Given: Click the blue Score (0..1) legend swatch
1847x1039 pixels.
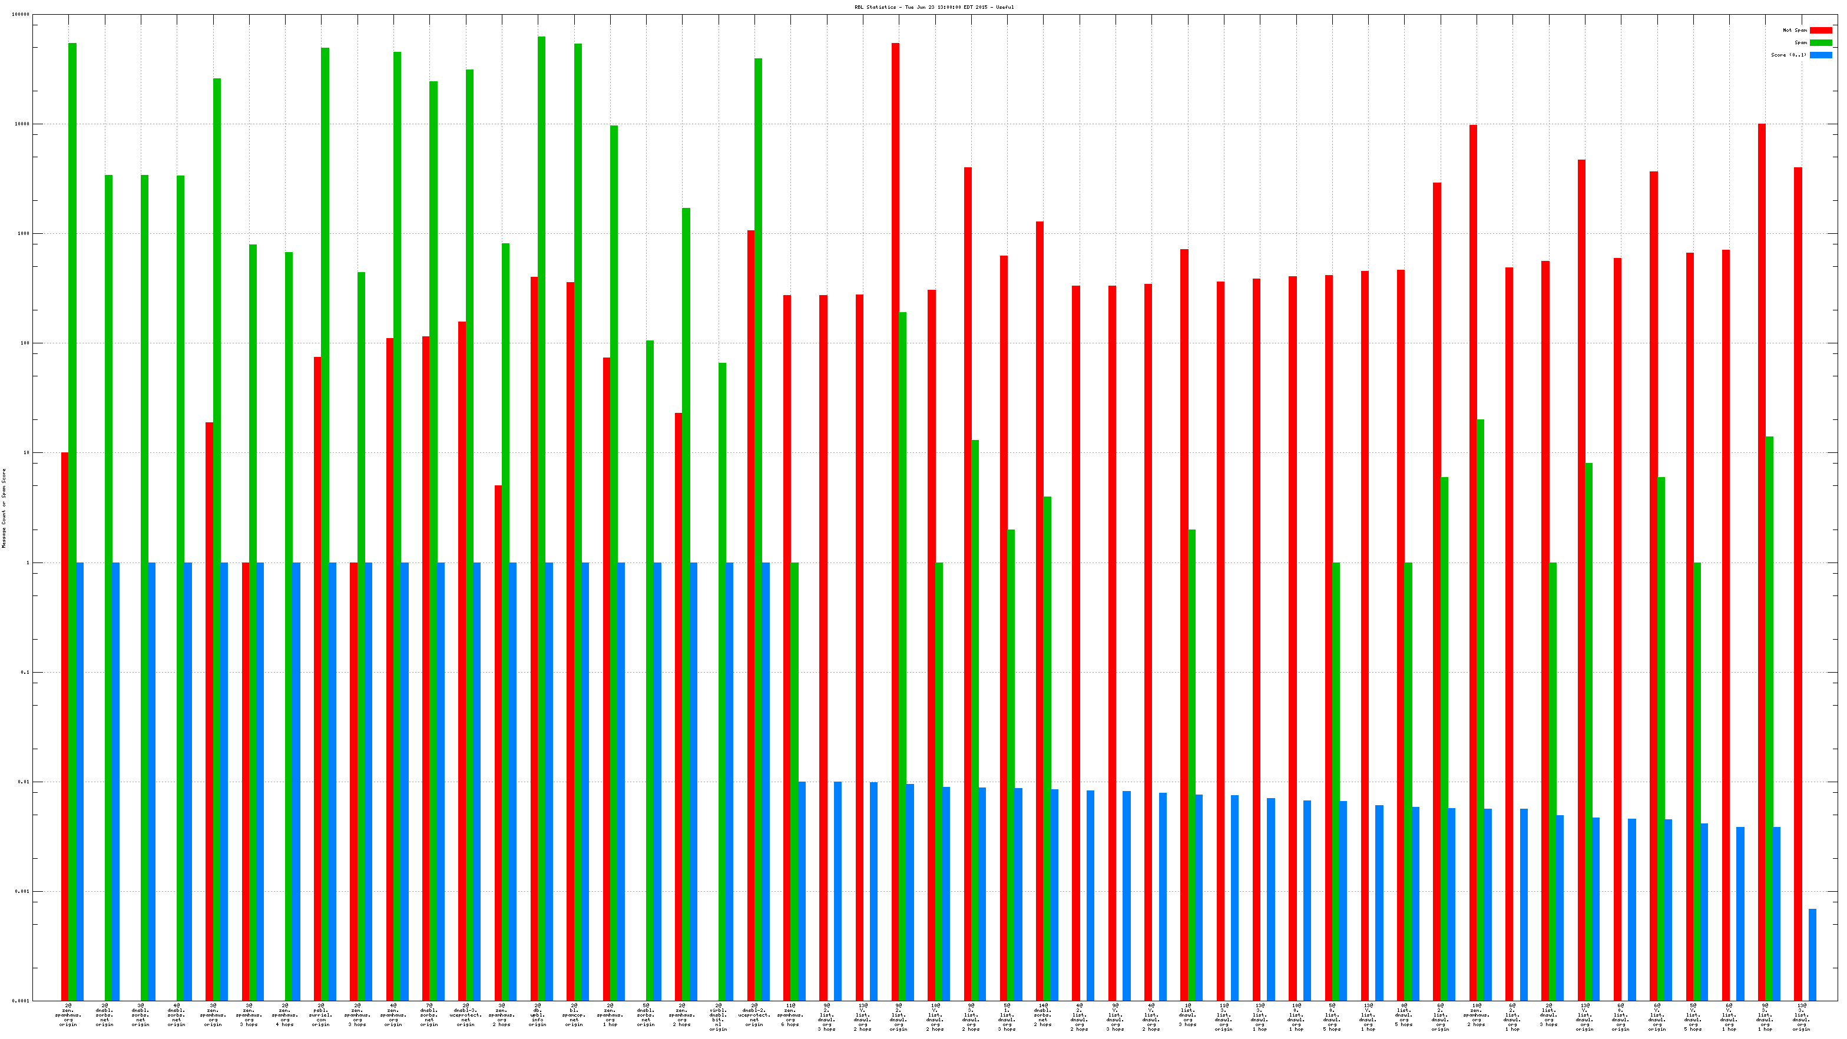Looking at the screenshot, I should (1820, 55).
